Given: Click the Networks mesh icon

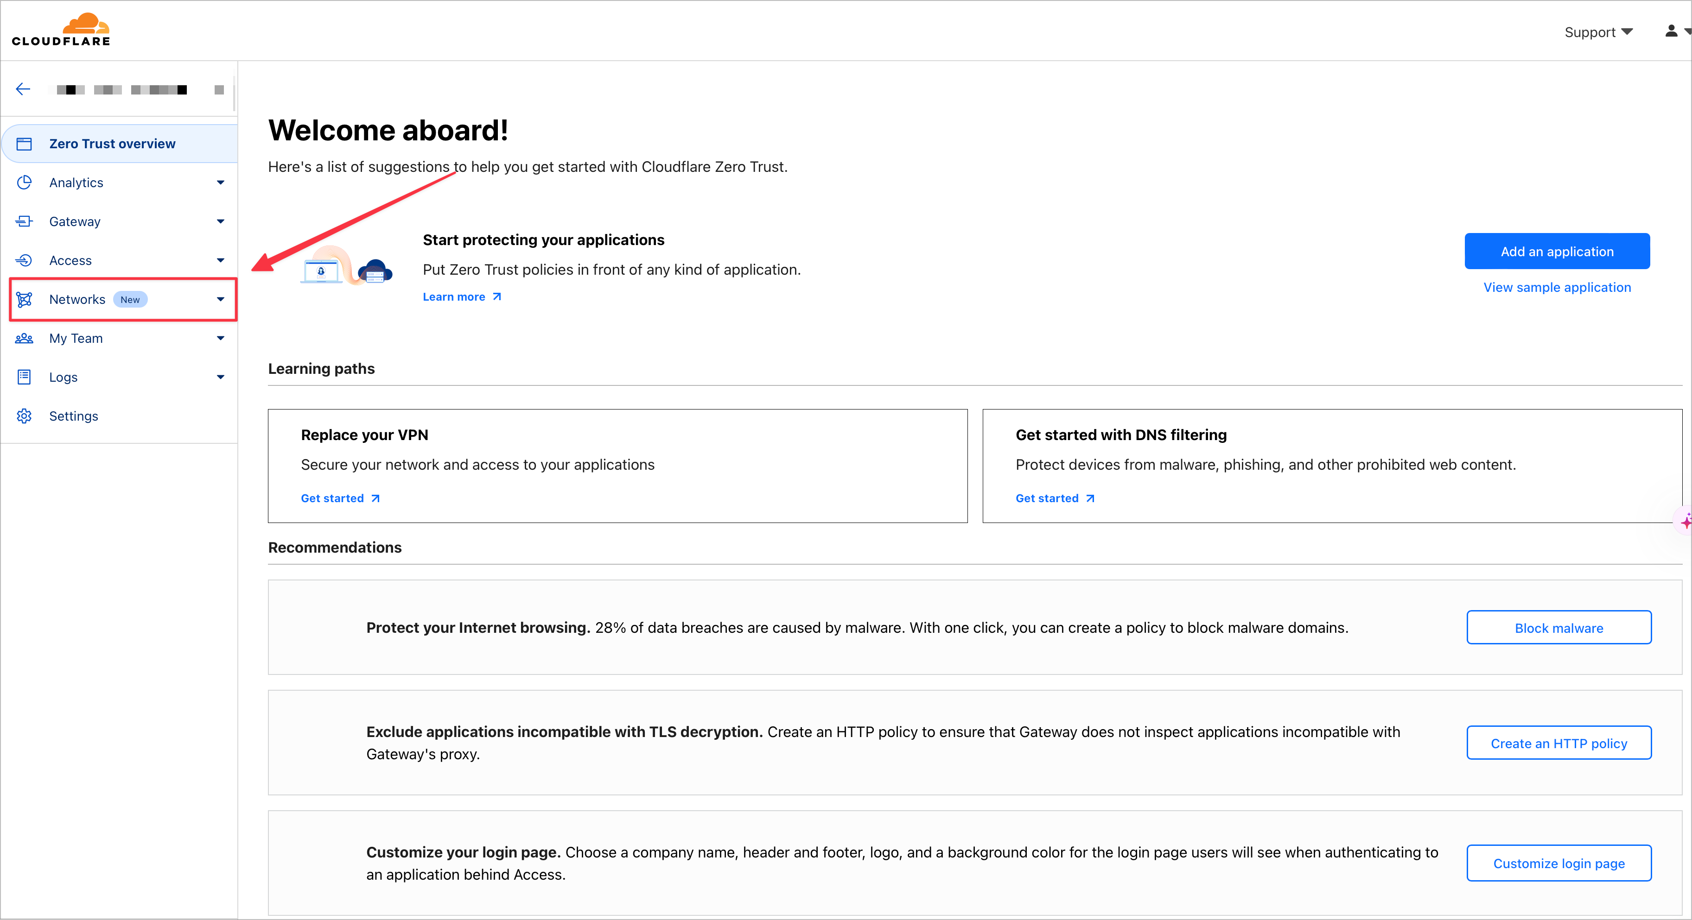Looking at the screenshot, I should (x=24, y=299).
